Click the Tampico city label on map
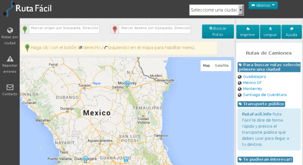 point(161,136)
